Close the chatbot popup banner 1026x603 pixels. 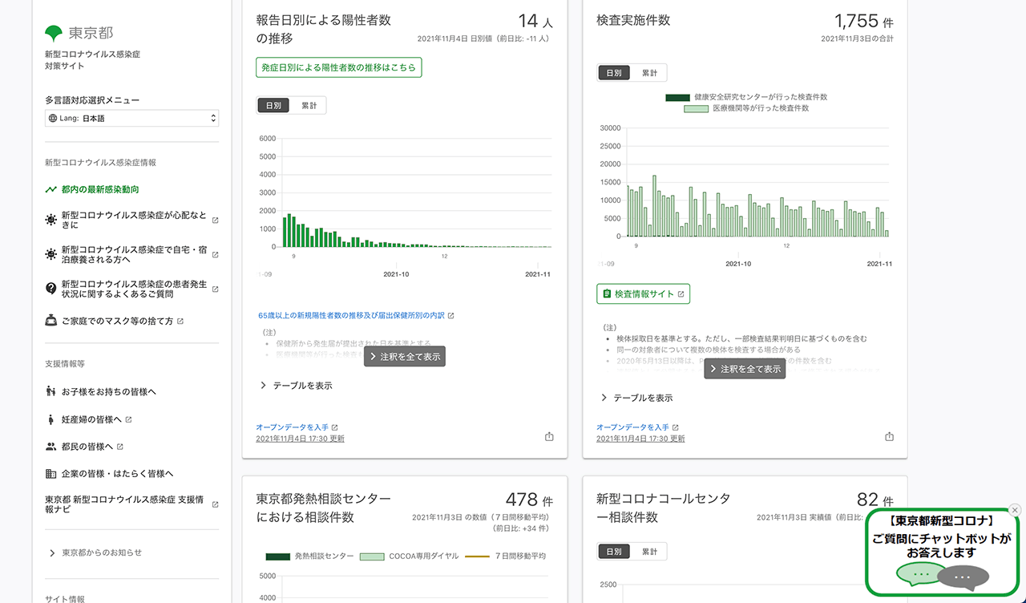point(1015,510)
